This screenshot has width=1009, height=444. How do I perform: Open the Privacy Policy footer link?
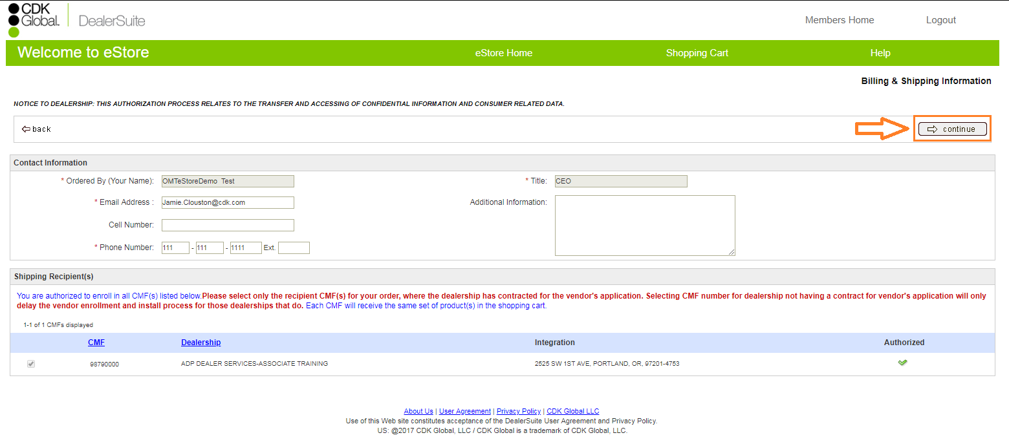point(519,411)
